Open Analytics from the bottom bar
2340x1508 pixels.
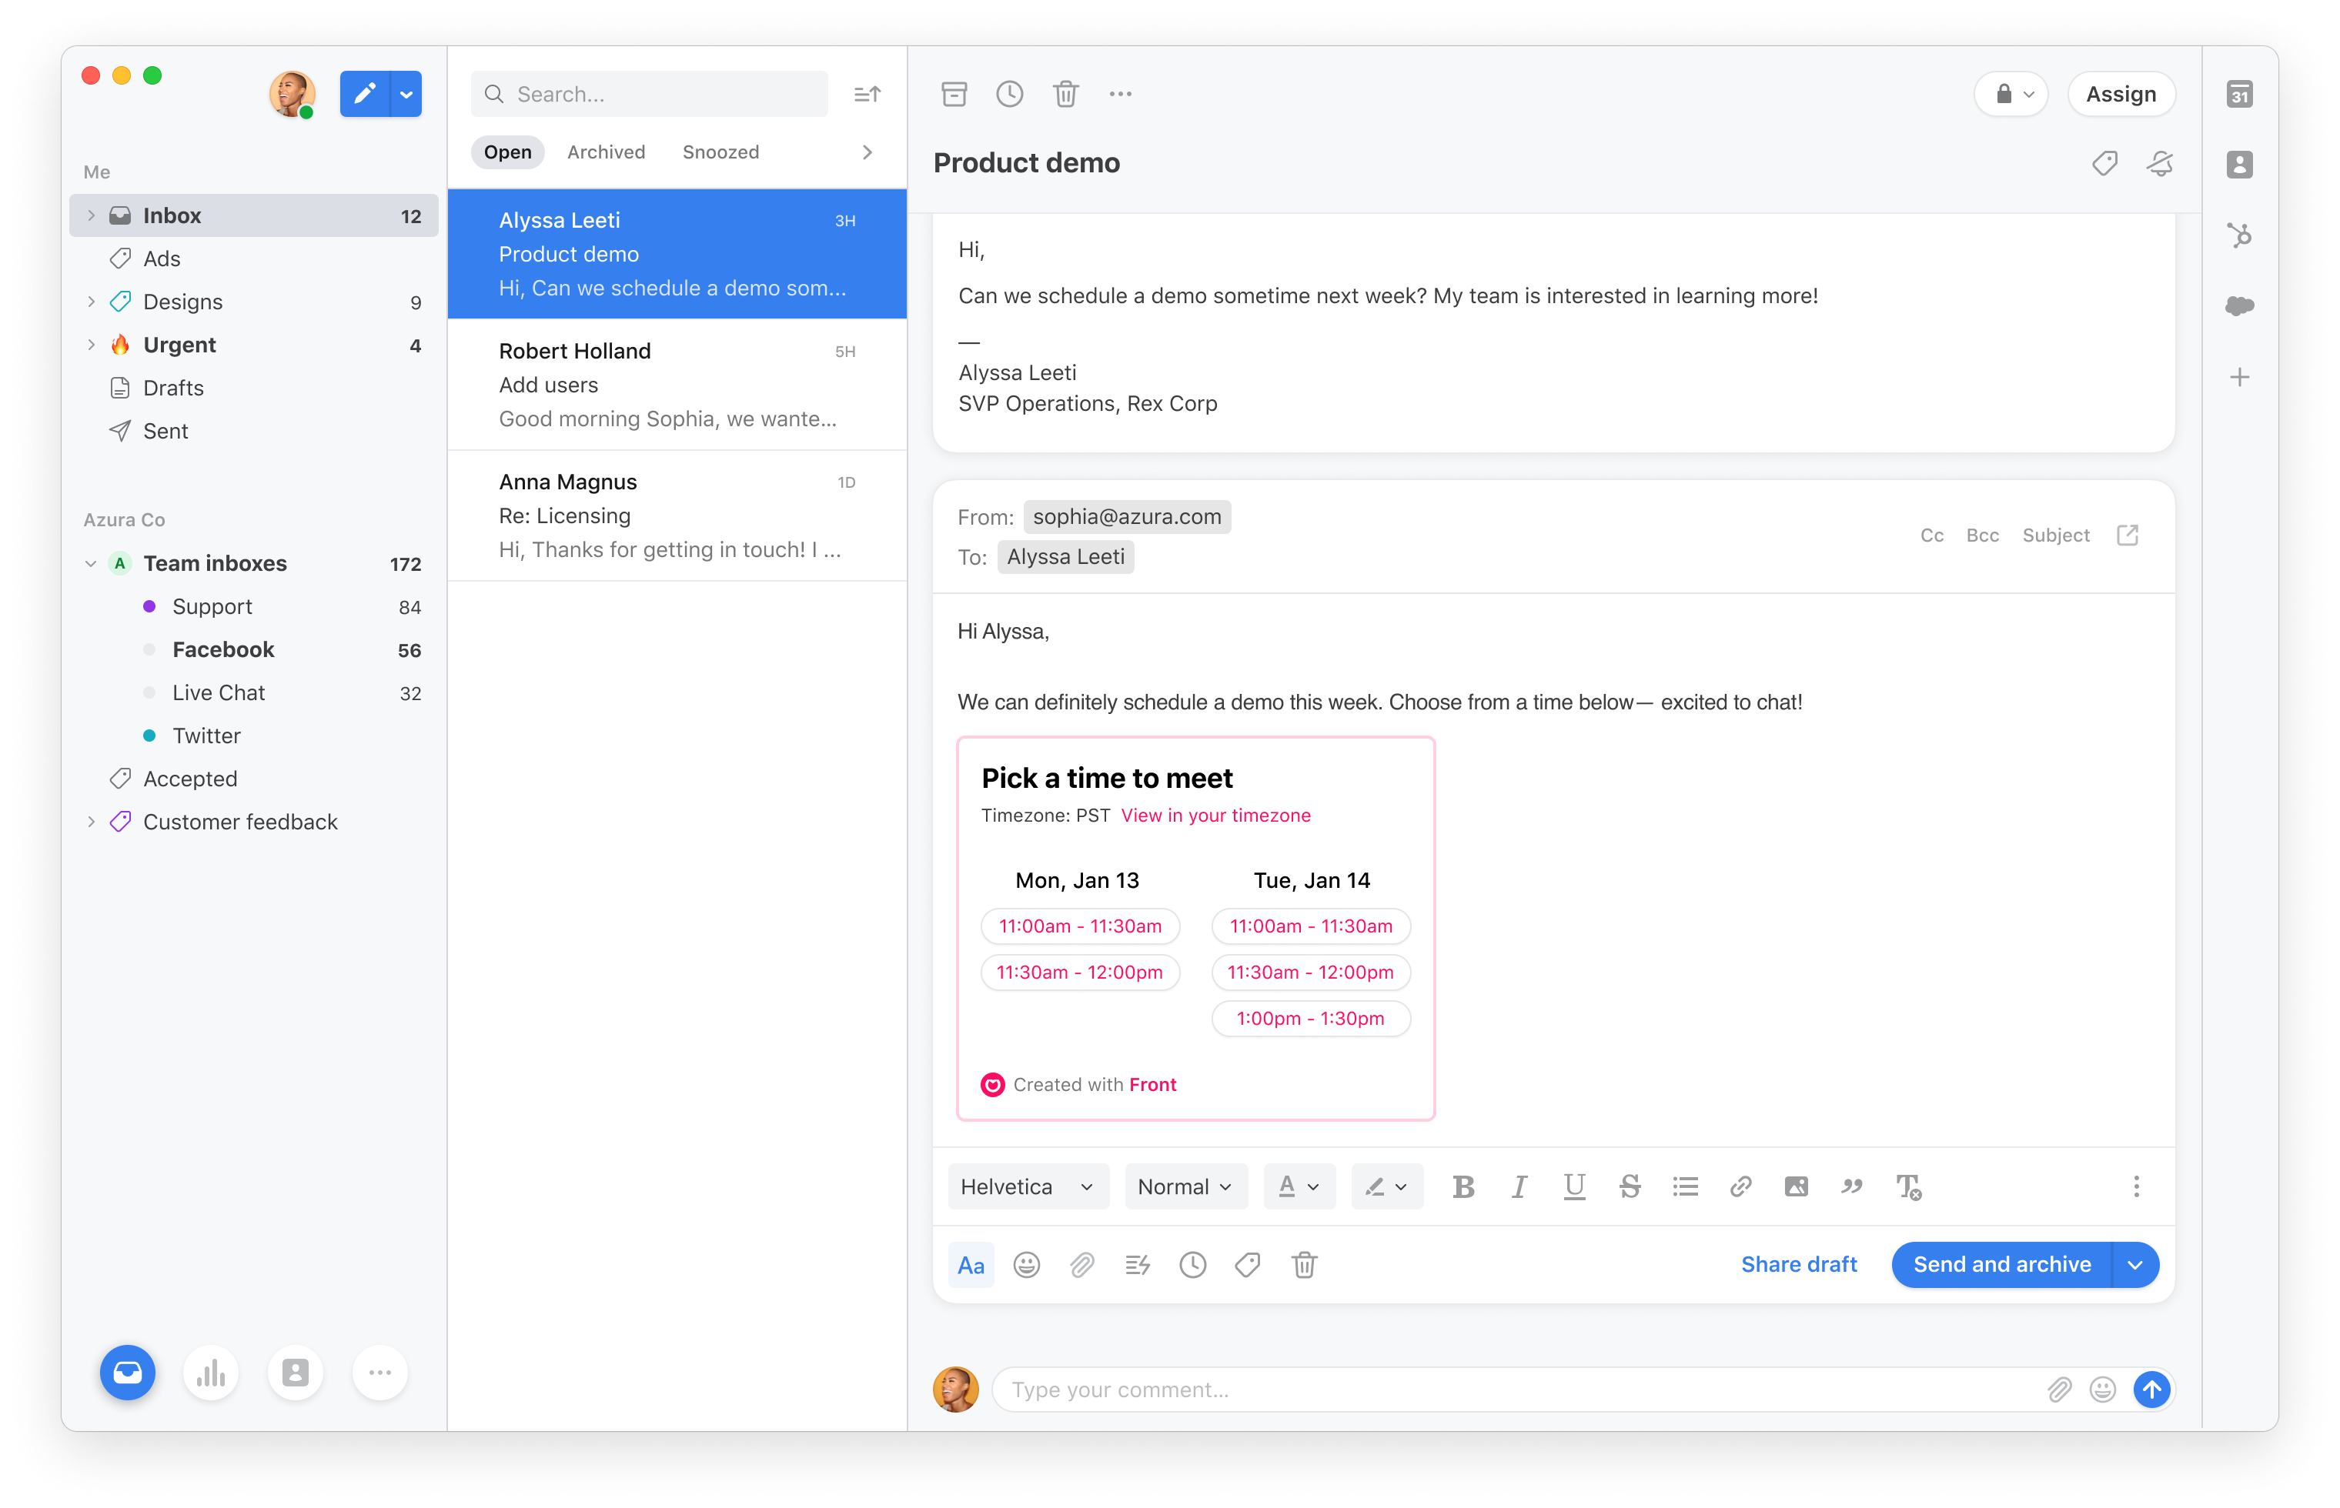coord(211,1373)
